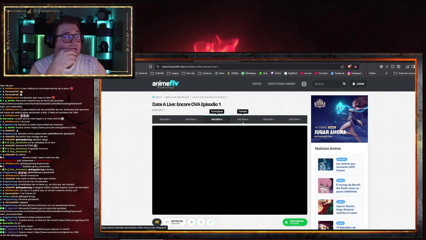Select the OPCIÓN 2 video server tab
Viewport: 426px width, 240px height.
[x=191, y=119]
